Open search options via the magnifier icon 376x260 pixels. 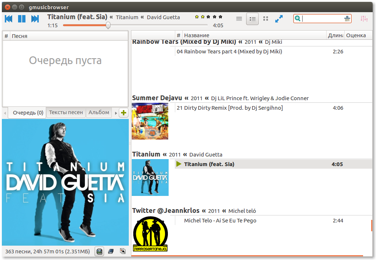pos(297,18)
